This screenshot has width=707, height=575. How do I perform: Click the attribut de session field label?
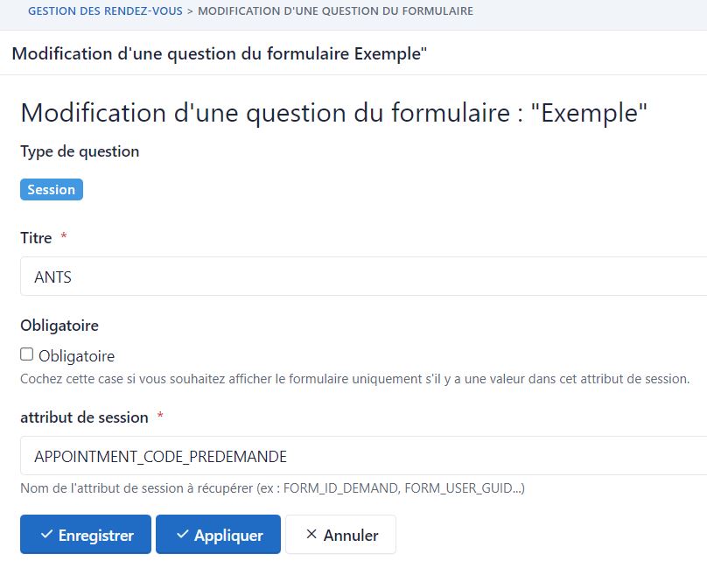click(x=85, y=417)
